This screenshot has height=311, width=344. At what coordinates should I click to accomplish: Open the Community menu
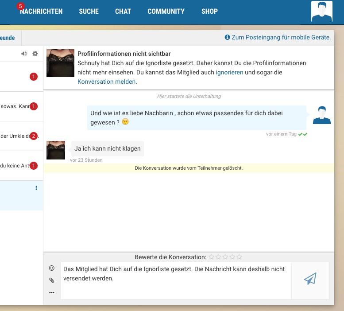pos(166,12)
